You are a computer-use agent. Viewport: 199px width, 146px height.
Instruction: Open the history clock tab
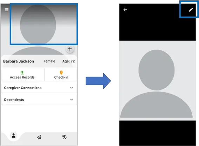(65, 137)
